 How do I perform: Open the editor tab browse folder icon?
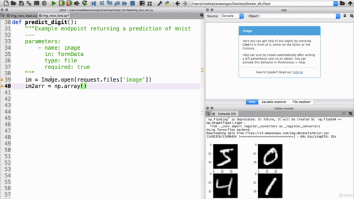(2, 15)
